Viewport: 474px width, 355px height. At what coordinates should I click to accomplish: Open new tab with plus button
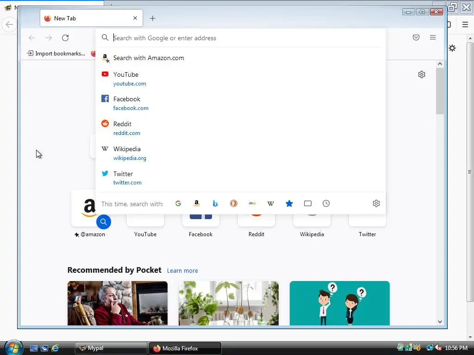coord(153,18)
